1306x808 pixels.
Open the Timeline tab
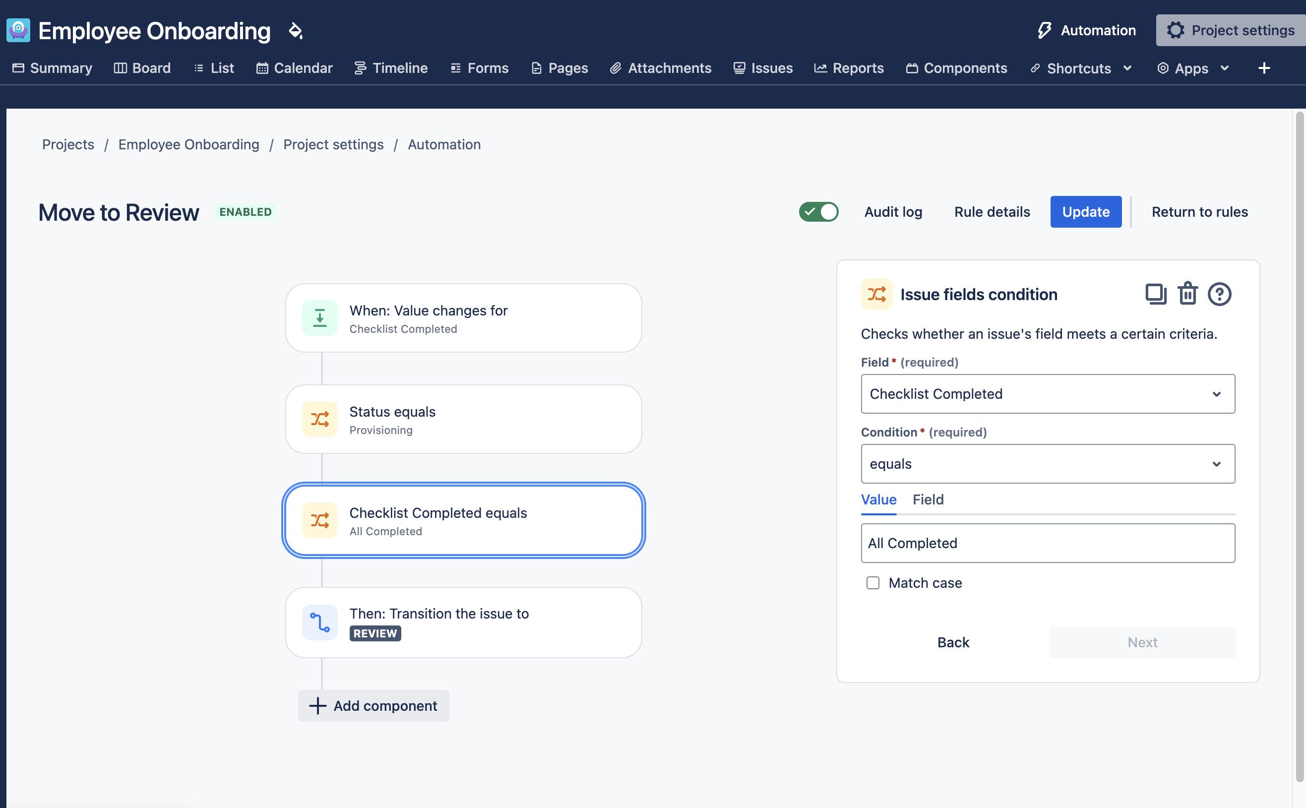[391, 68]
